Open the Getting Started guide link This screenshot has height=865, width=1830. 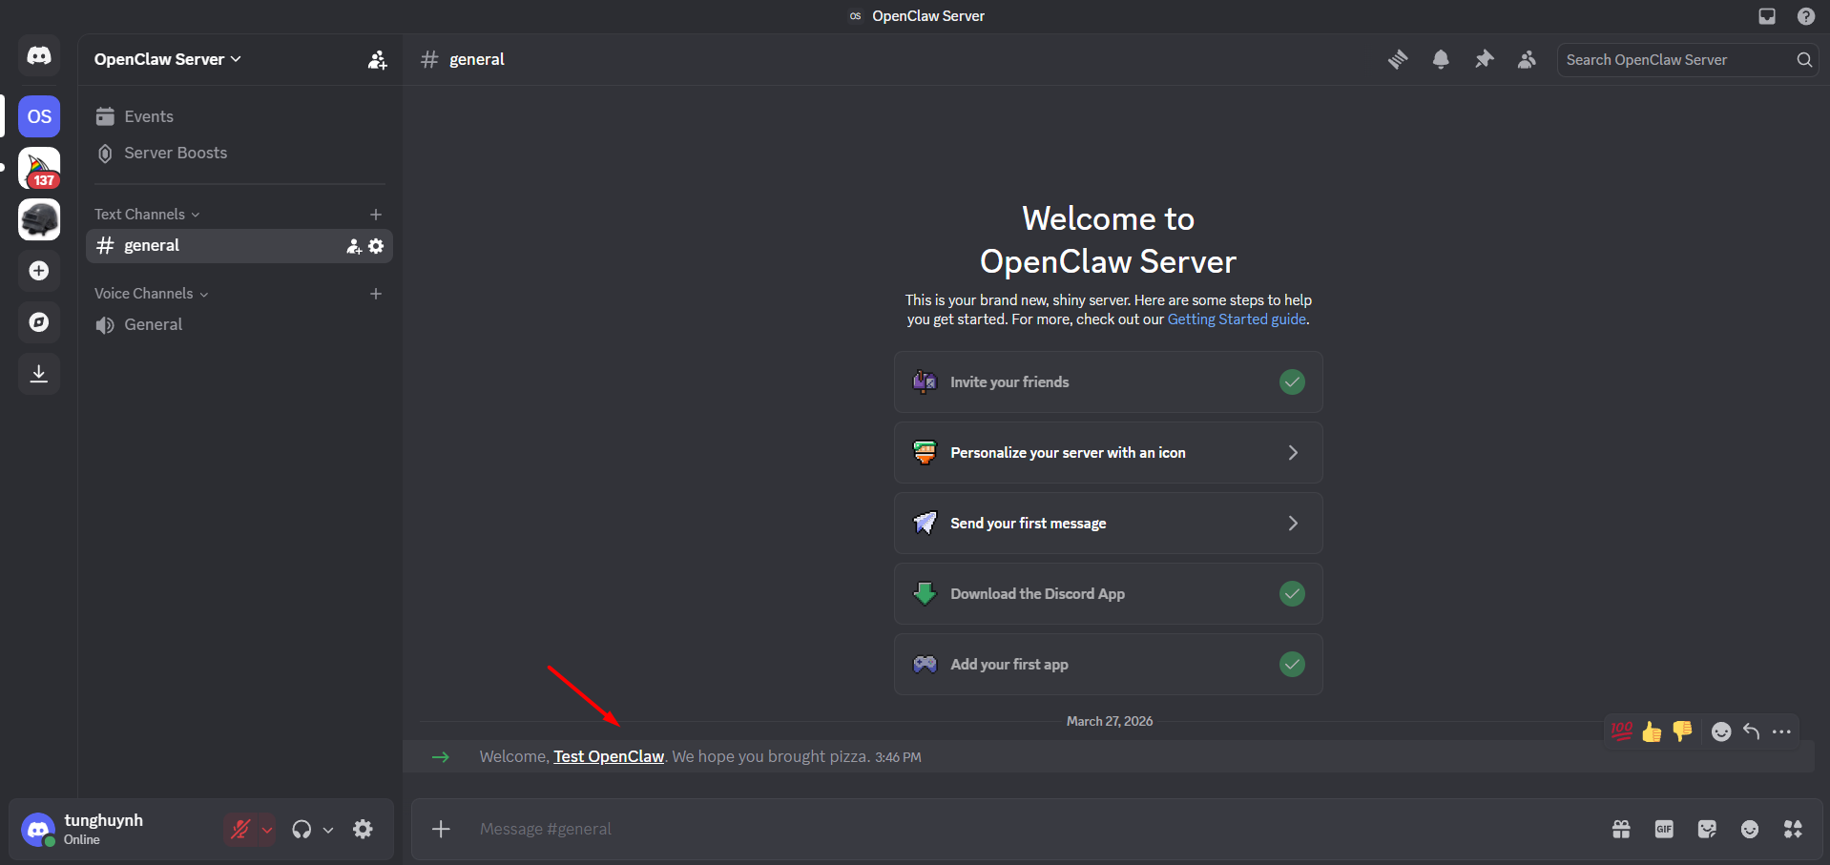point(1237,319)
